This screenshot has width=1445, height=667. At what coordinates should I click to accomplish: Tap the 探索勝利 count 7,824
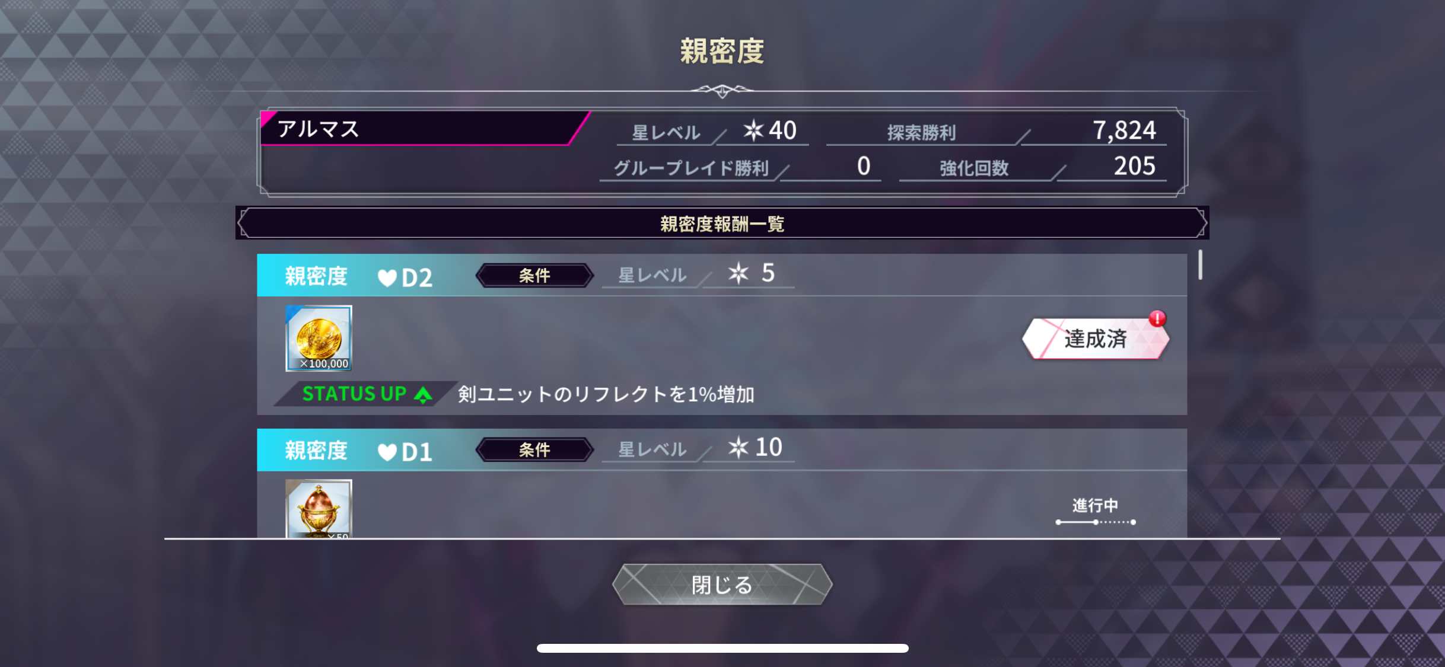(x=1123, y=130)
